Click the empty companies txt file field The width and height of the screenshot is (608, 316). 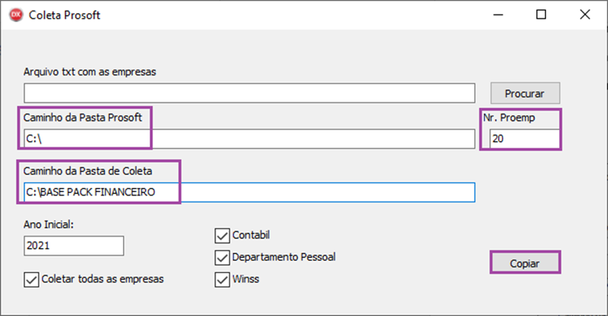click(x=250, y=93)
